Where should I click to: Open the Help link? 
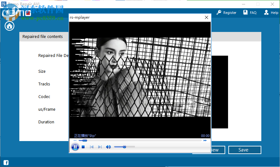[x=274, y=13]
